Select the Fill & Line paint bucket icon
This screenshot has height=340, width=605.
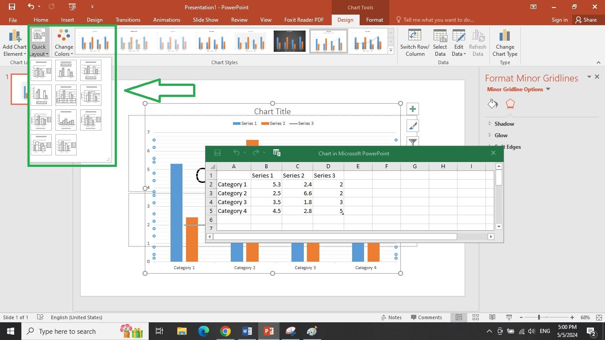493,104
